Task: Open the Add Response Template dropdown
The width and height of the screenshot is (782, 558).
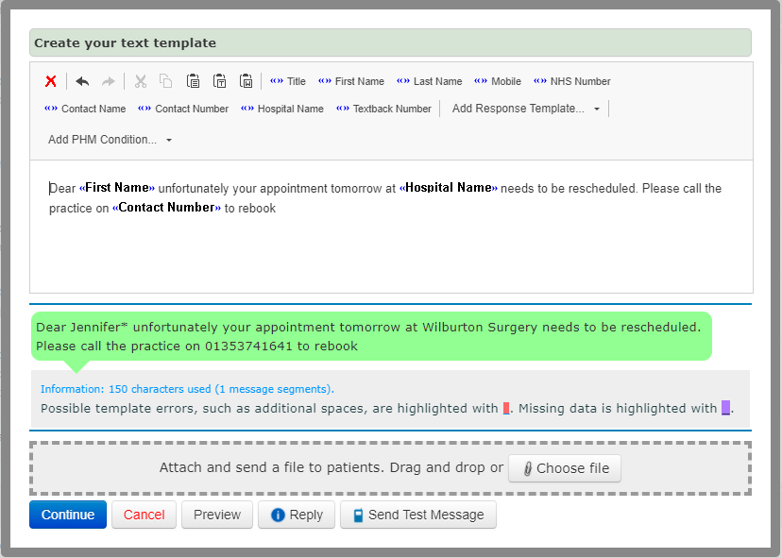Action: (526, 109)
